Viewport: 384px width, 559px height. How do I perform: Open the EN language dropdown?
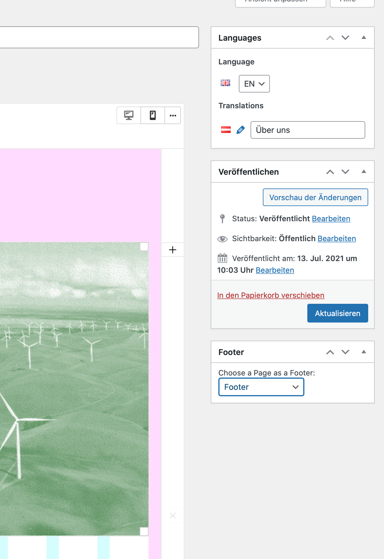pos(254,84)
